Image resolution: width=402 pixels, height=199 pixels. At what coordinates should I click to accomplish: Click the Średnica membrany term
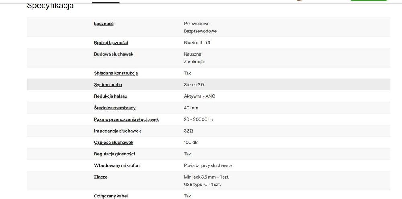(115, 108)
